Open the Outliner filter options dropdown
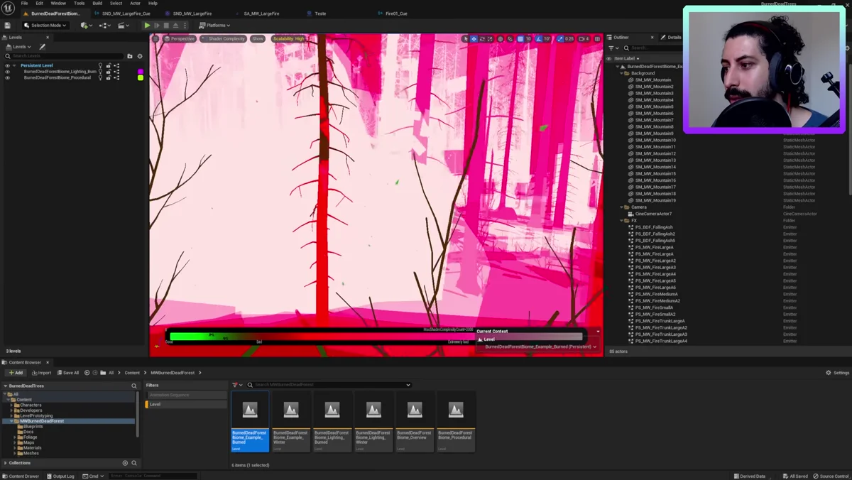 pos(613,48)
